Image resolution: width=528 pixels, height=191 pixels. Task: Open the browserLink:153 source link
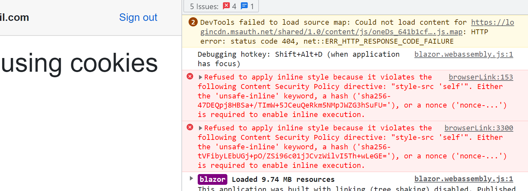(x=480, y=77)
